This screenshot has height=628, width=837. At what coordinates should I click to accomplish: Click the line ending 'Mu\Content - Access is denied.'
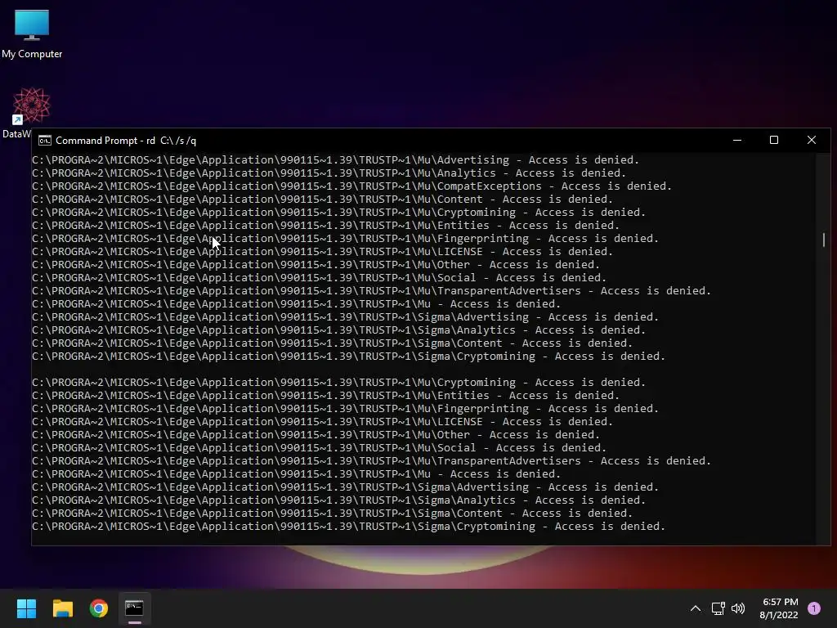pos(322,200)
